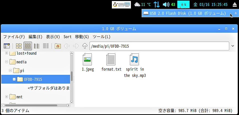Open the Sort menu
This screenshot has width=239, height=115.
coord(67,37)
